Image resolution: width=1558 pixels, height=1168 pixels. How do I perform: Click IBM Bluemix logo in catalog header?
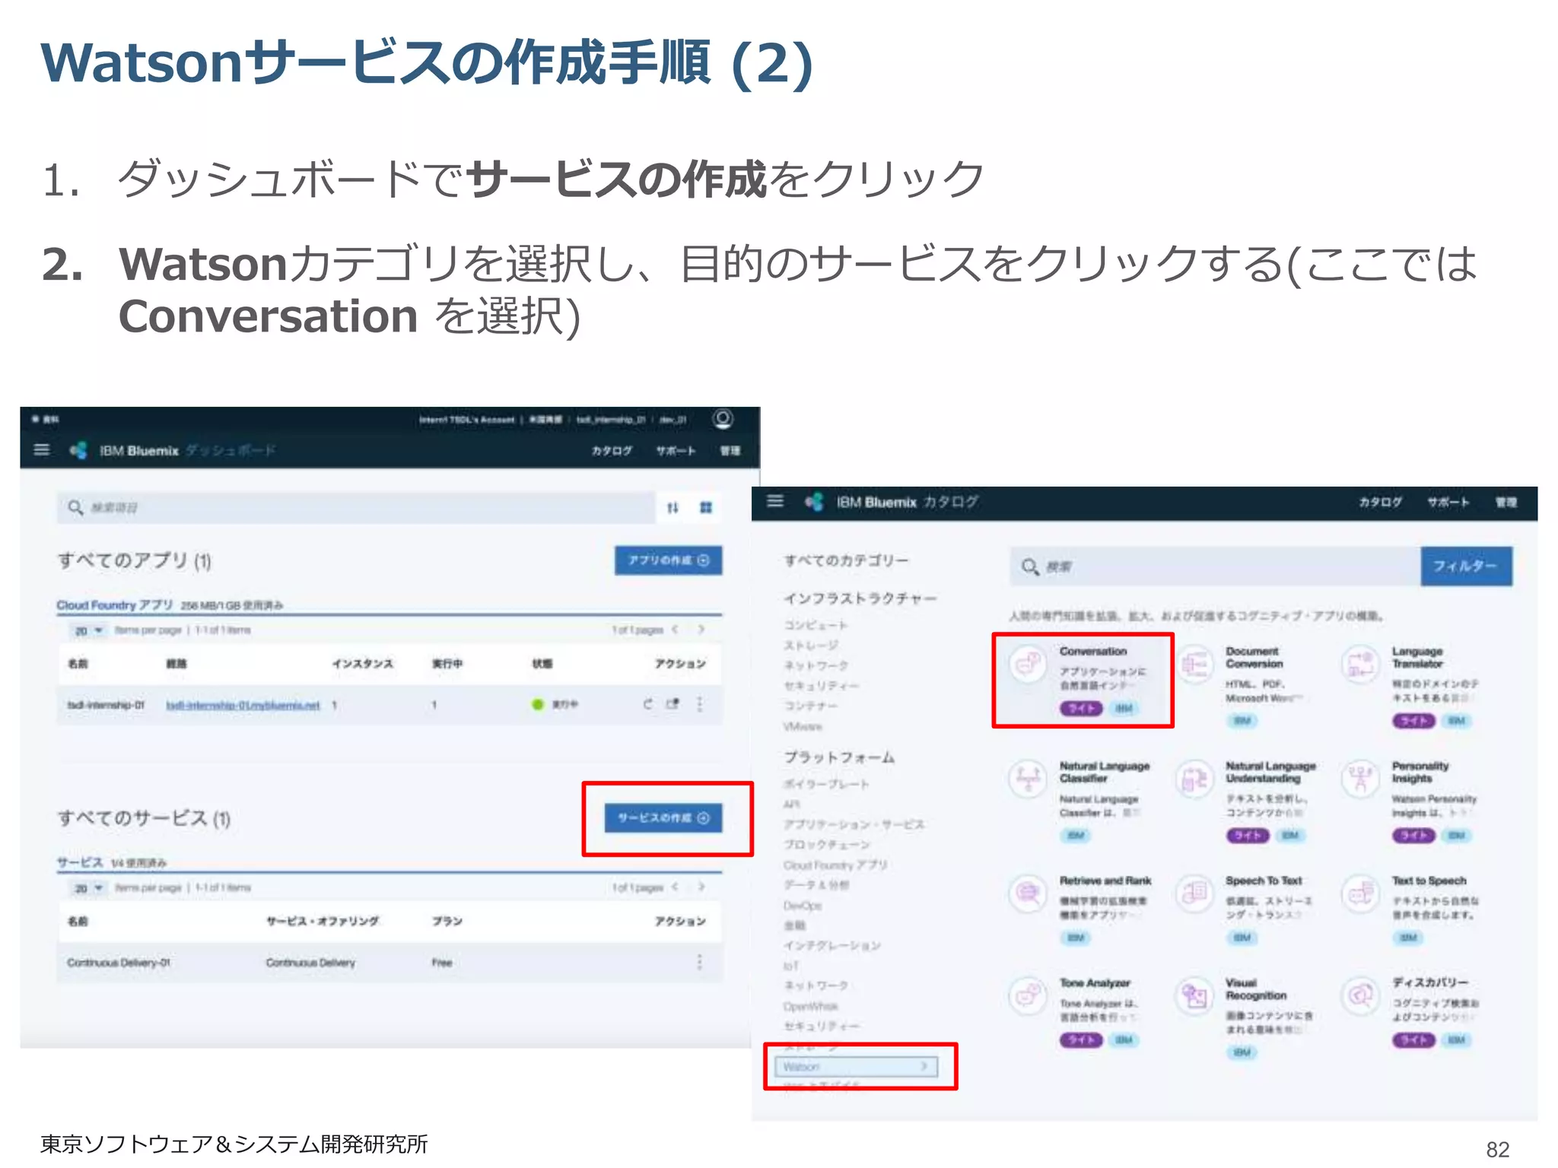[x=814, y=502]
